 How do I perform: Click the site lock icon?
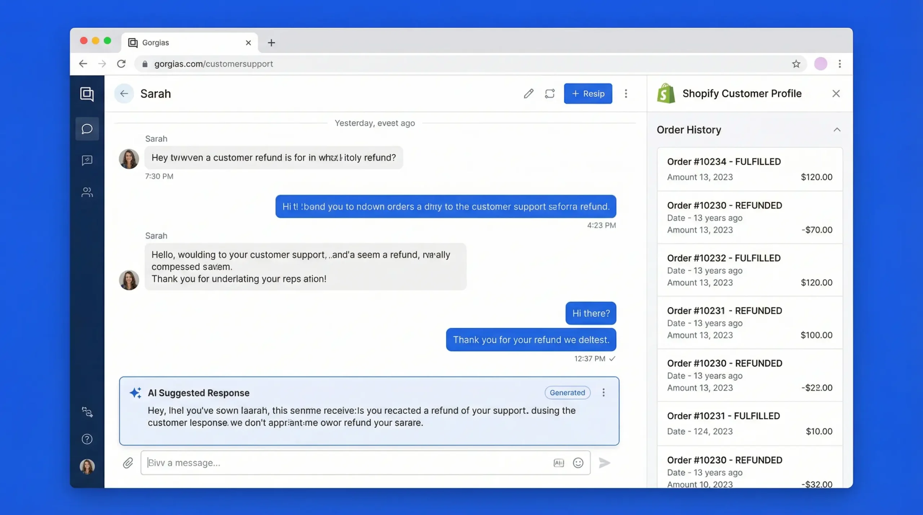(x=145, y=64)
